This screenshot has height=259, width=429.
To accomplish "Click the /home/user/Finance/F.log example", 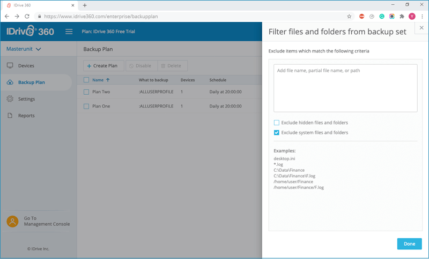I will coord(299,187).
